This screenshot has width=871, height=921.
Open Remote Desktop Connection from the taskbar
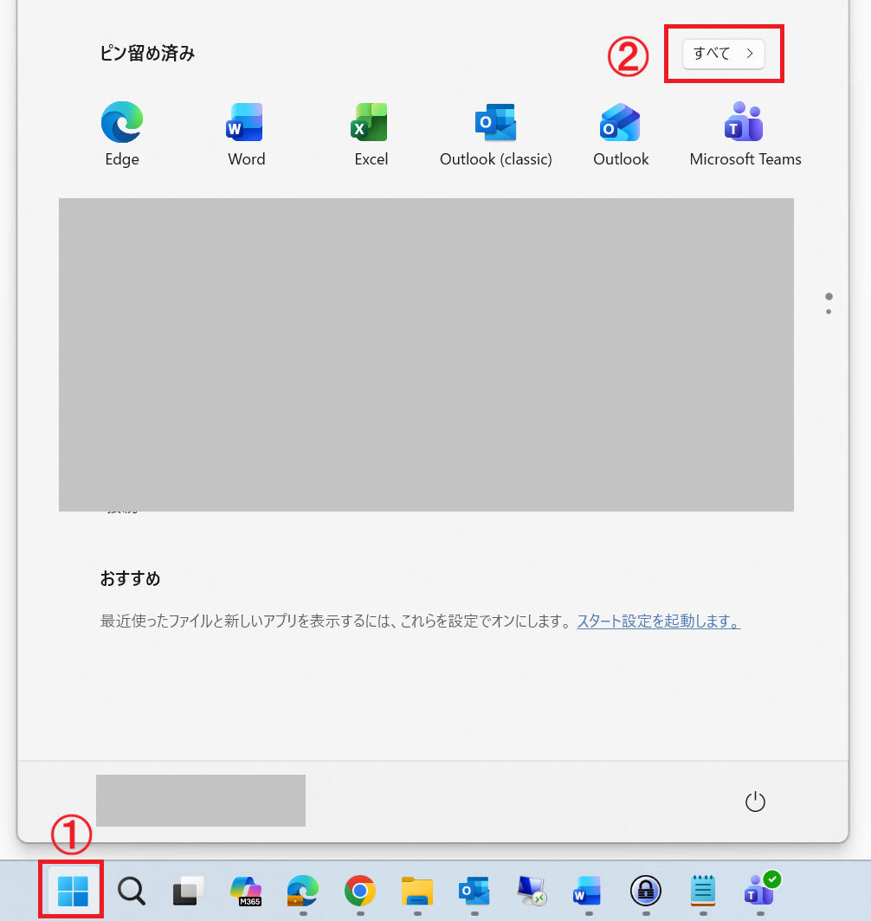coord(531,890)
